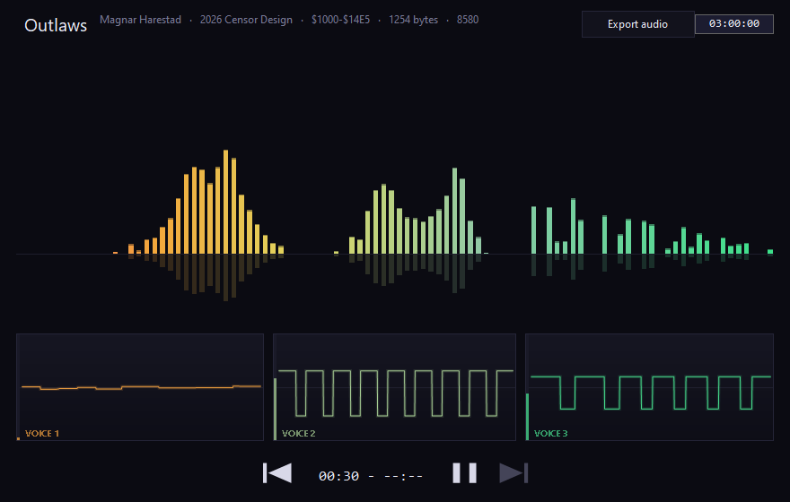
Task: Toggle the Voice 1 oscilloscope panel
Action: point(140,387)
